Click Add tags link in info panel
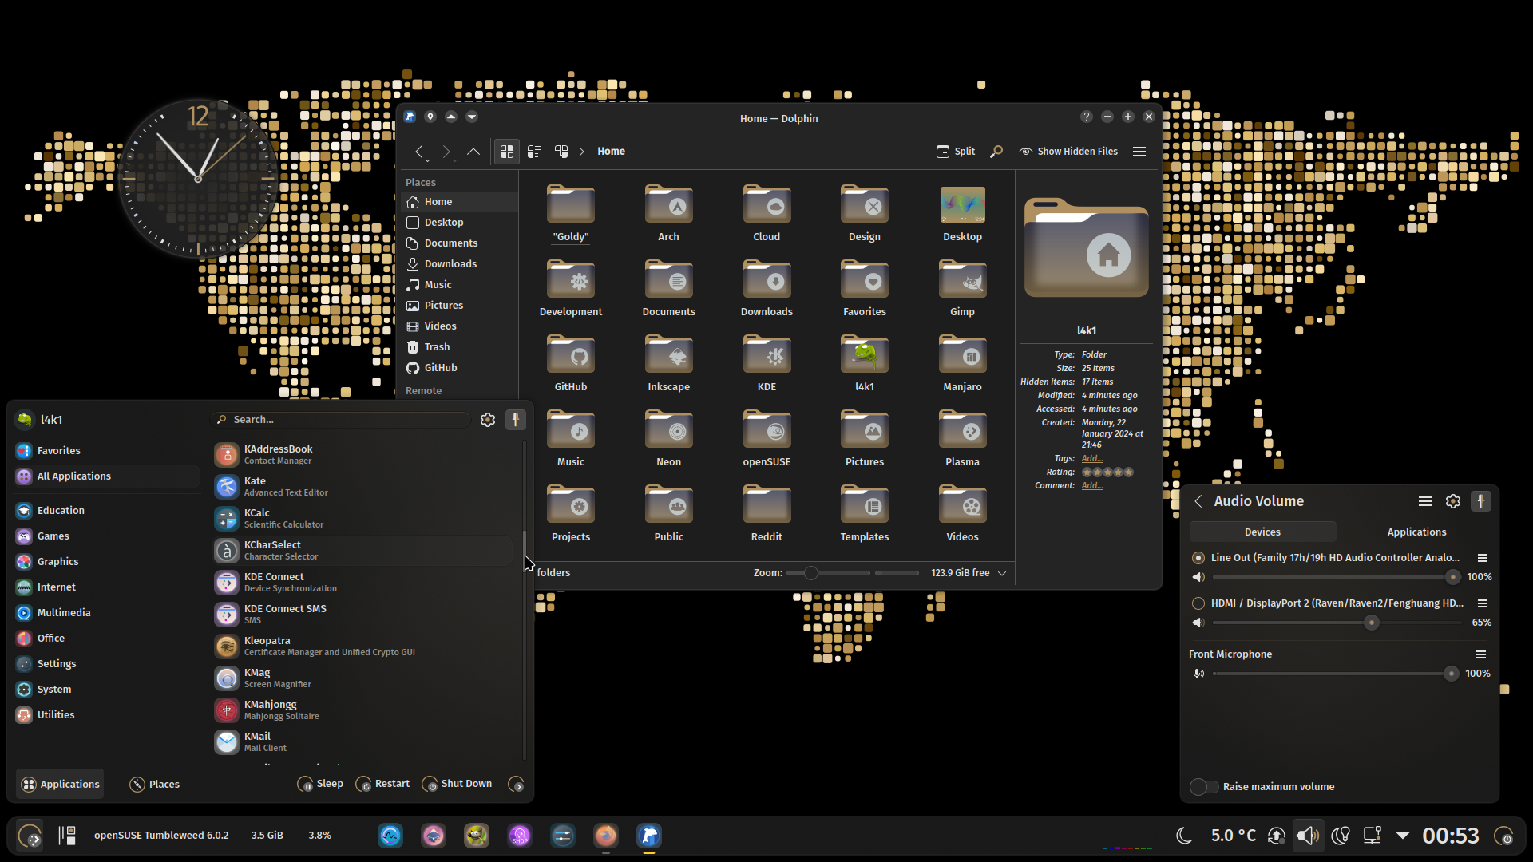The image size is (1533, 862). pos(1092,458)
